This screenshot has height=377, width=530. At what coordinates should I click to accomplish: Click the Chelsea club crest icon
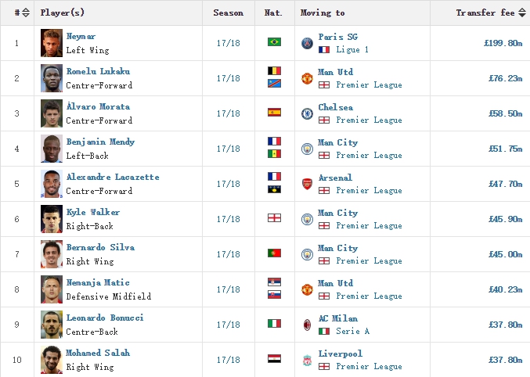[x=307, y=113]
